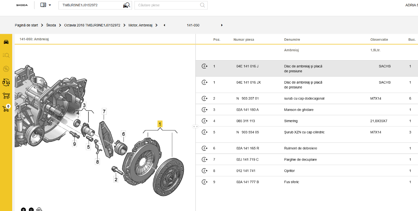Click the Căutare piese search field

tap(167, 5)
